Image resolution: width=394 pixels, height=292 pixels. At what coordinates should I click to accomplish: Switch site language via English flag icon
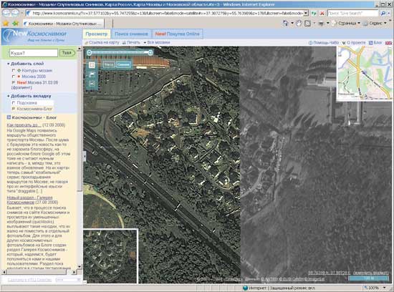tap(388, 43)
